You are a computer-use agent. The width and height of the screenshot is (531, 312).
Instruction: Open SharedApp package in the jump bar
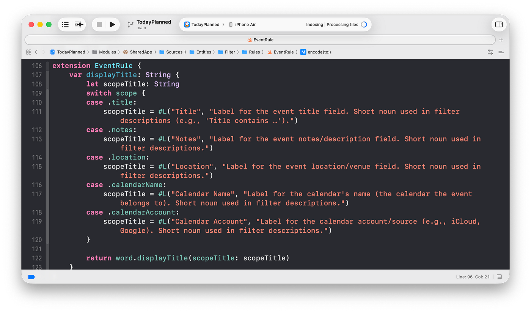tap(137, 52)
